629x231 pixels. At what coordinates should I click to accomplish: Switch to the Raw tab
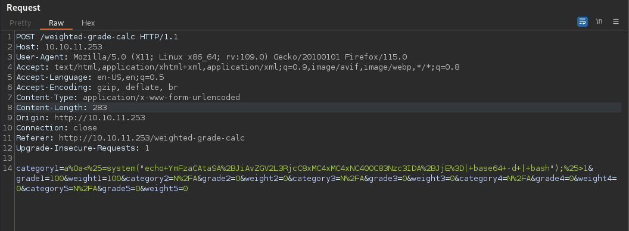click(x=56, y=23)
